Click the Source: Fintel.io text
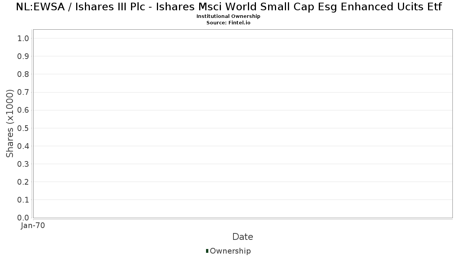 click(228, 22)
